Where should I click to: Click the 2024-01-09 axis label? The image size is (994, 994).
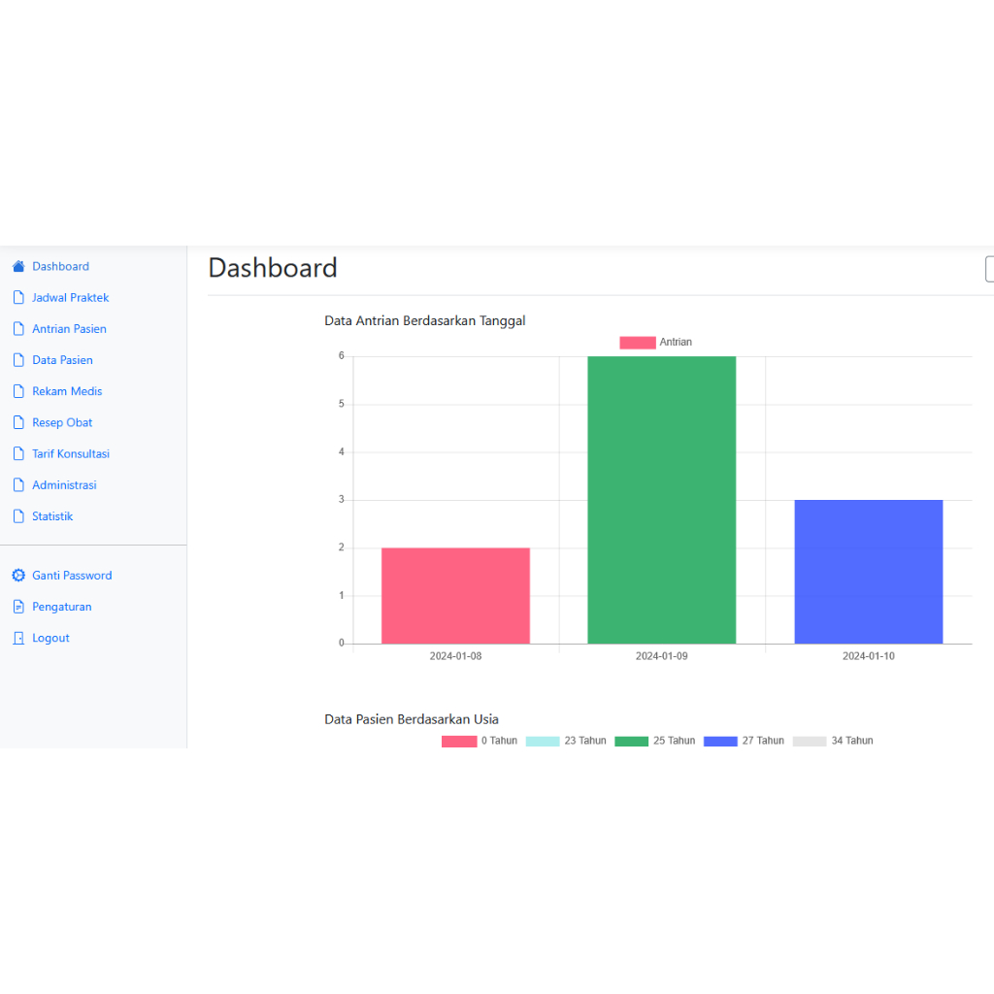tap(662, 656)
